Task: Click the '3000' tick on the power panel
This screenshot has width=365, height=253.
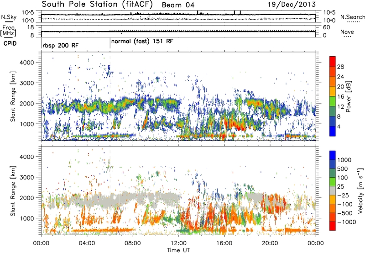Action: tap(26, 83)
